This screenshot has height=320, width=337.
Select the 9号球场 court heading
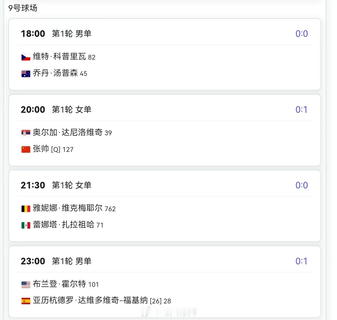(x=23, y=8)
